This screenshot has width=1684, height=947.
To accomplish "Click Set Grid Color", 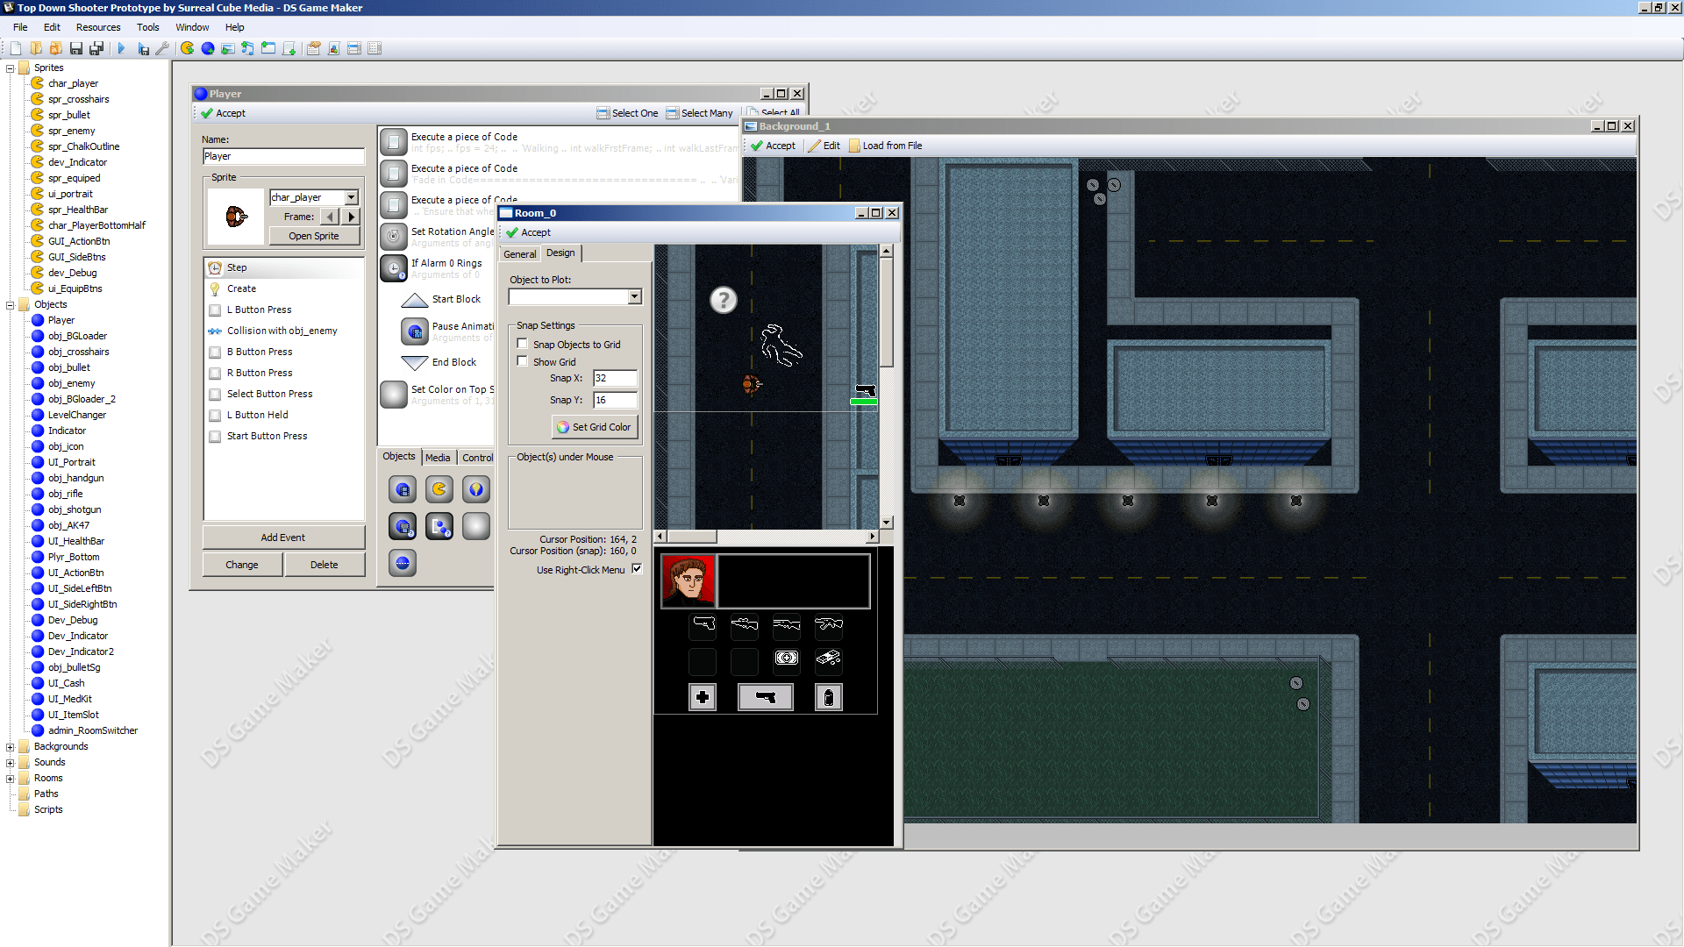I will point(595,427).
